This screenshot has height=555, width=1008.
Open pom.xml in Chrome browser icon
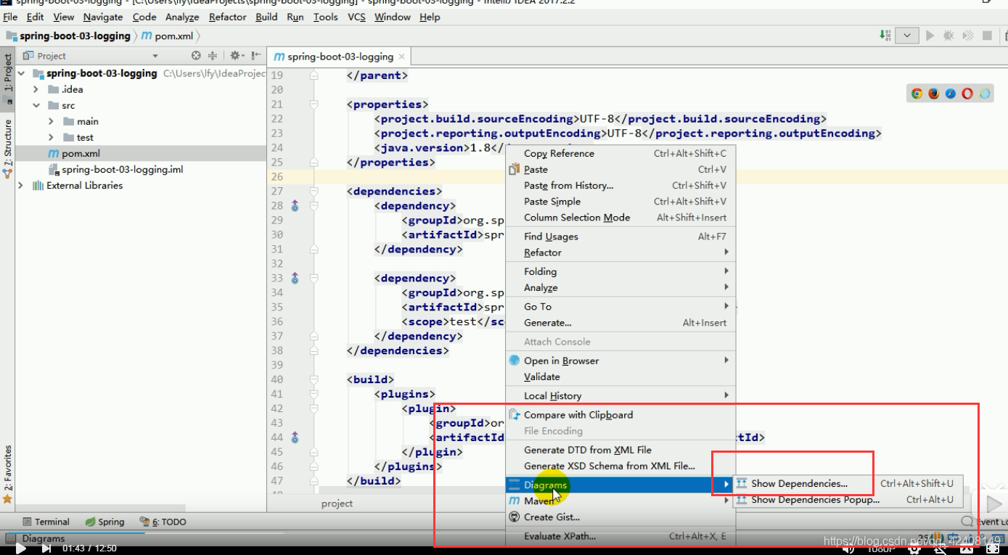pyautogui.click(x=917, y=94)
